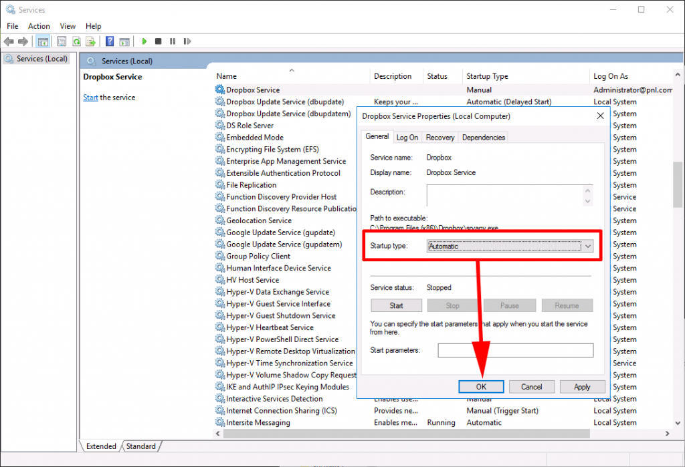Switch to the Log On tab
This screenshot has width=685, height=467.
407,137
